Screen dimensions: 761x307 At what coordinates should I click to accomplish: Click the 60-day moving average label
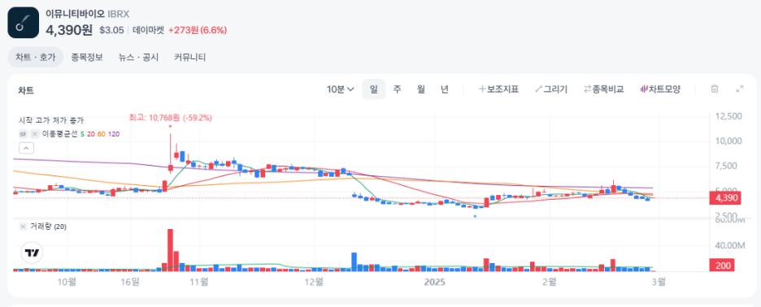point(101,134)
